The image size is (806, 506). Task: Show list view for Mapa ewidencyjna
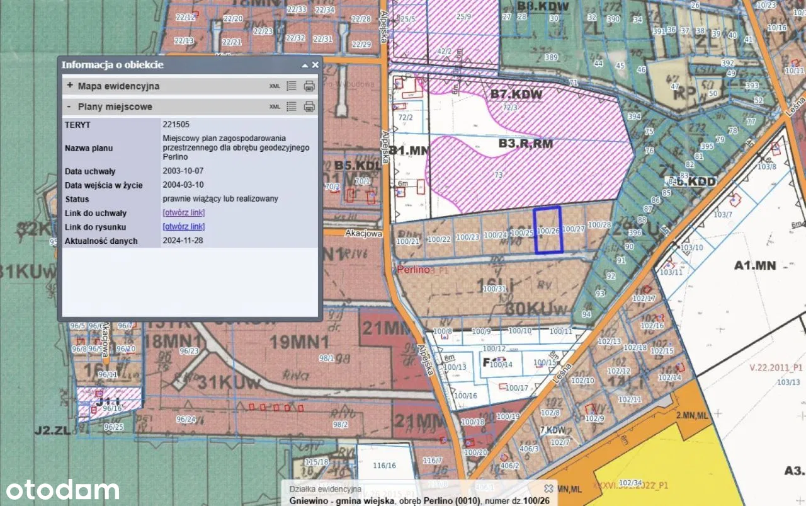pyautogui.click(x=292, y=86)
